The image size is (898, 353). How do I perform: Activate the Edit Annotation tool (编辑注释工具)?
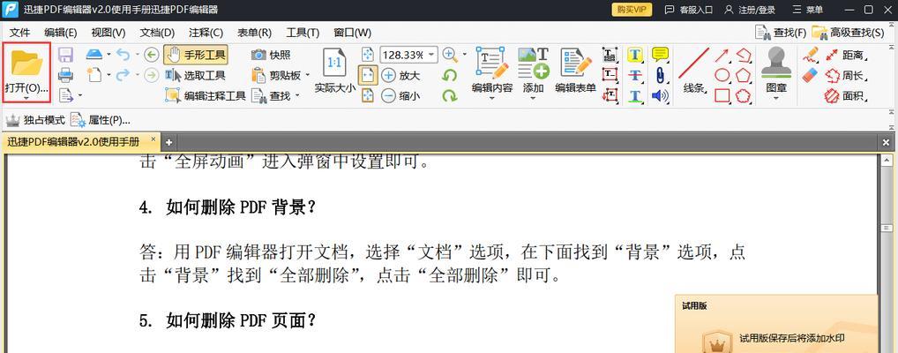pos(206,95)
